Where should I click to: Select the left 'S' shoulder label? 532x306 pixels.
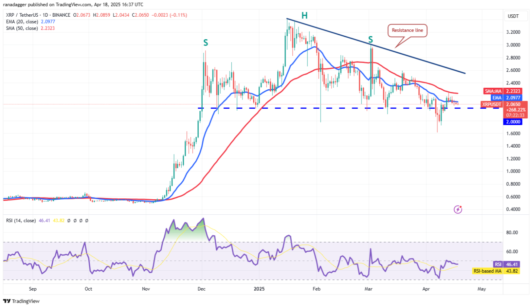click(x=205, y=43)
